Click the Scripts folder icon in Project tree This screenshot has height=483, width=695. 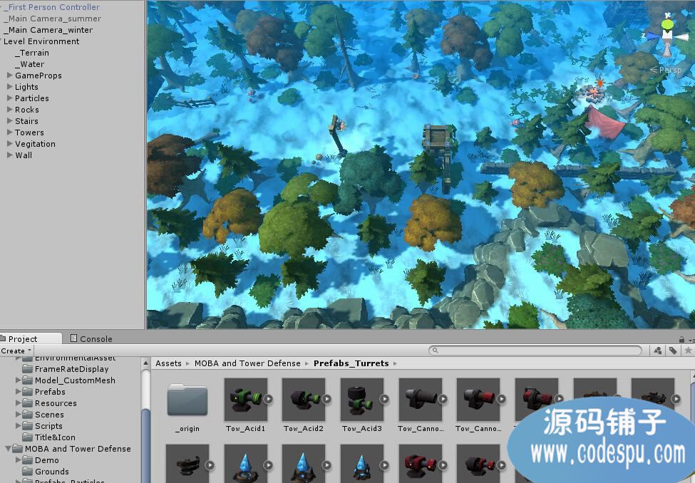pyautogui.click(x=28, y=426)
